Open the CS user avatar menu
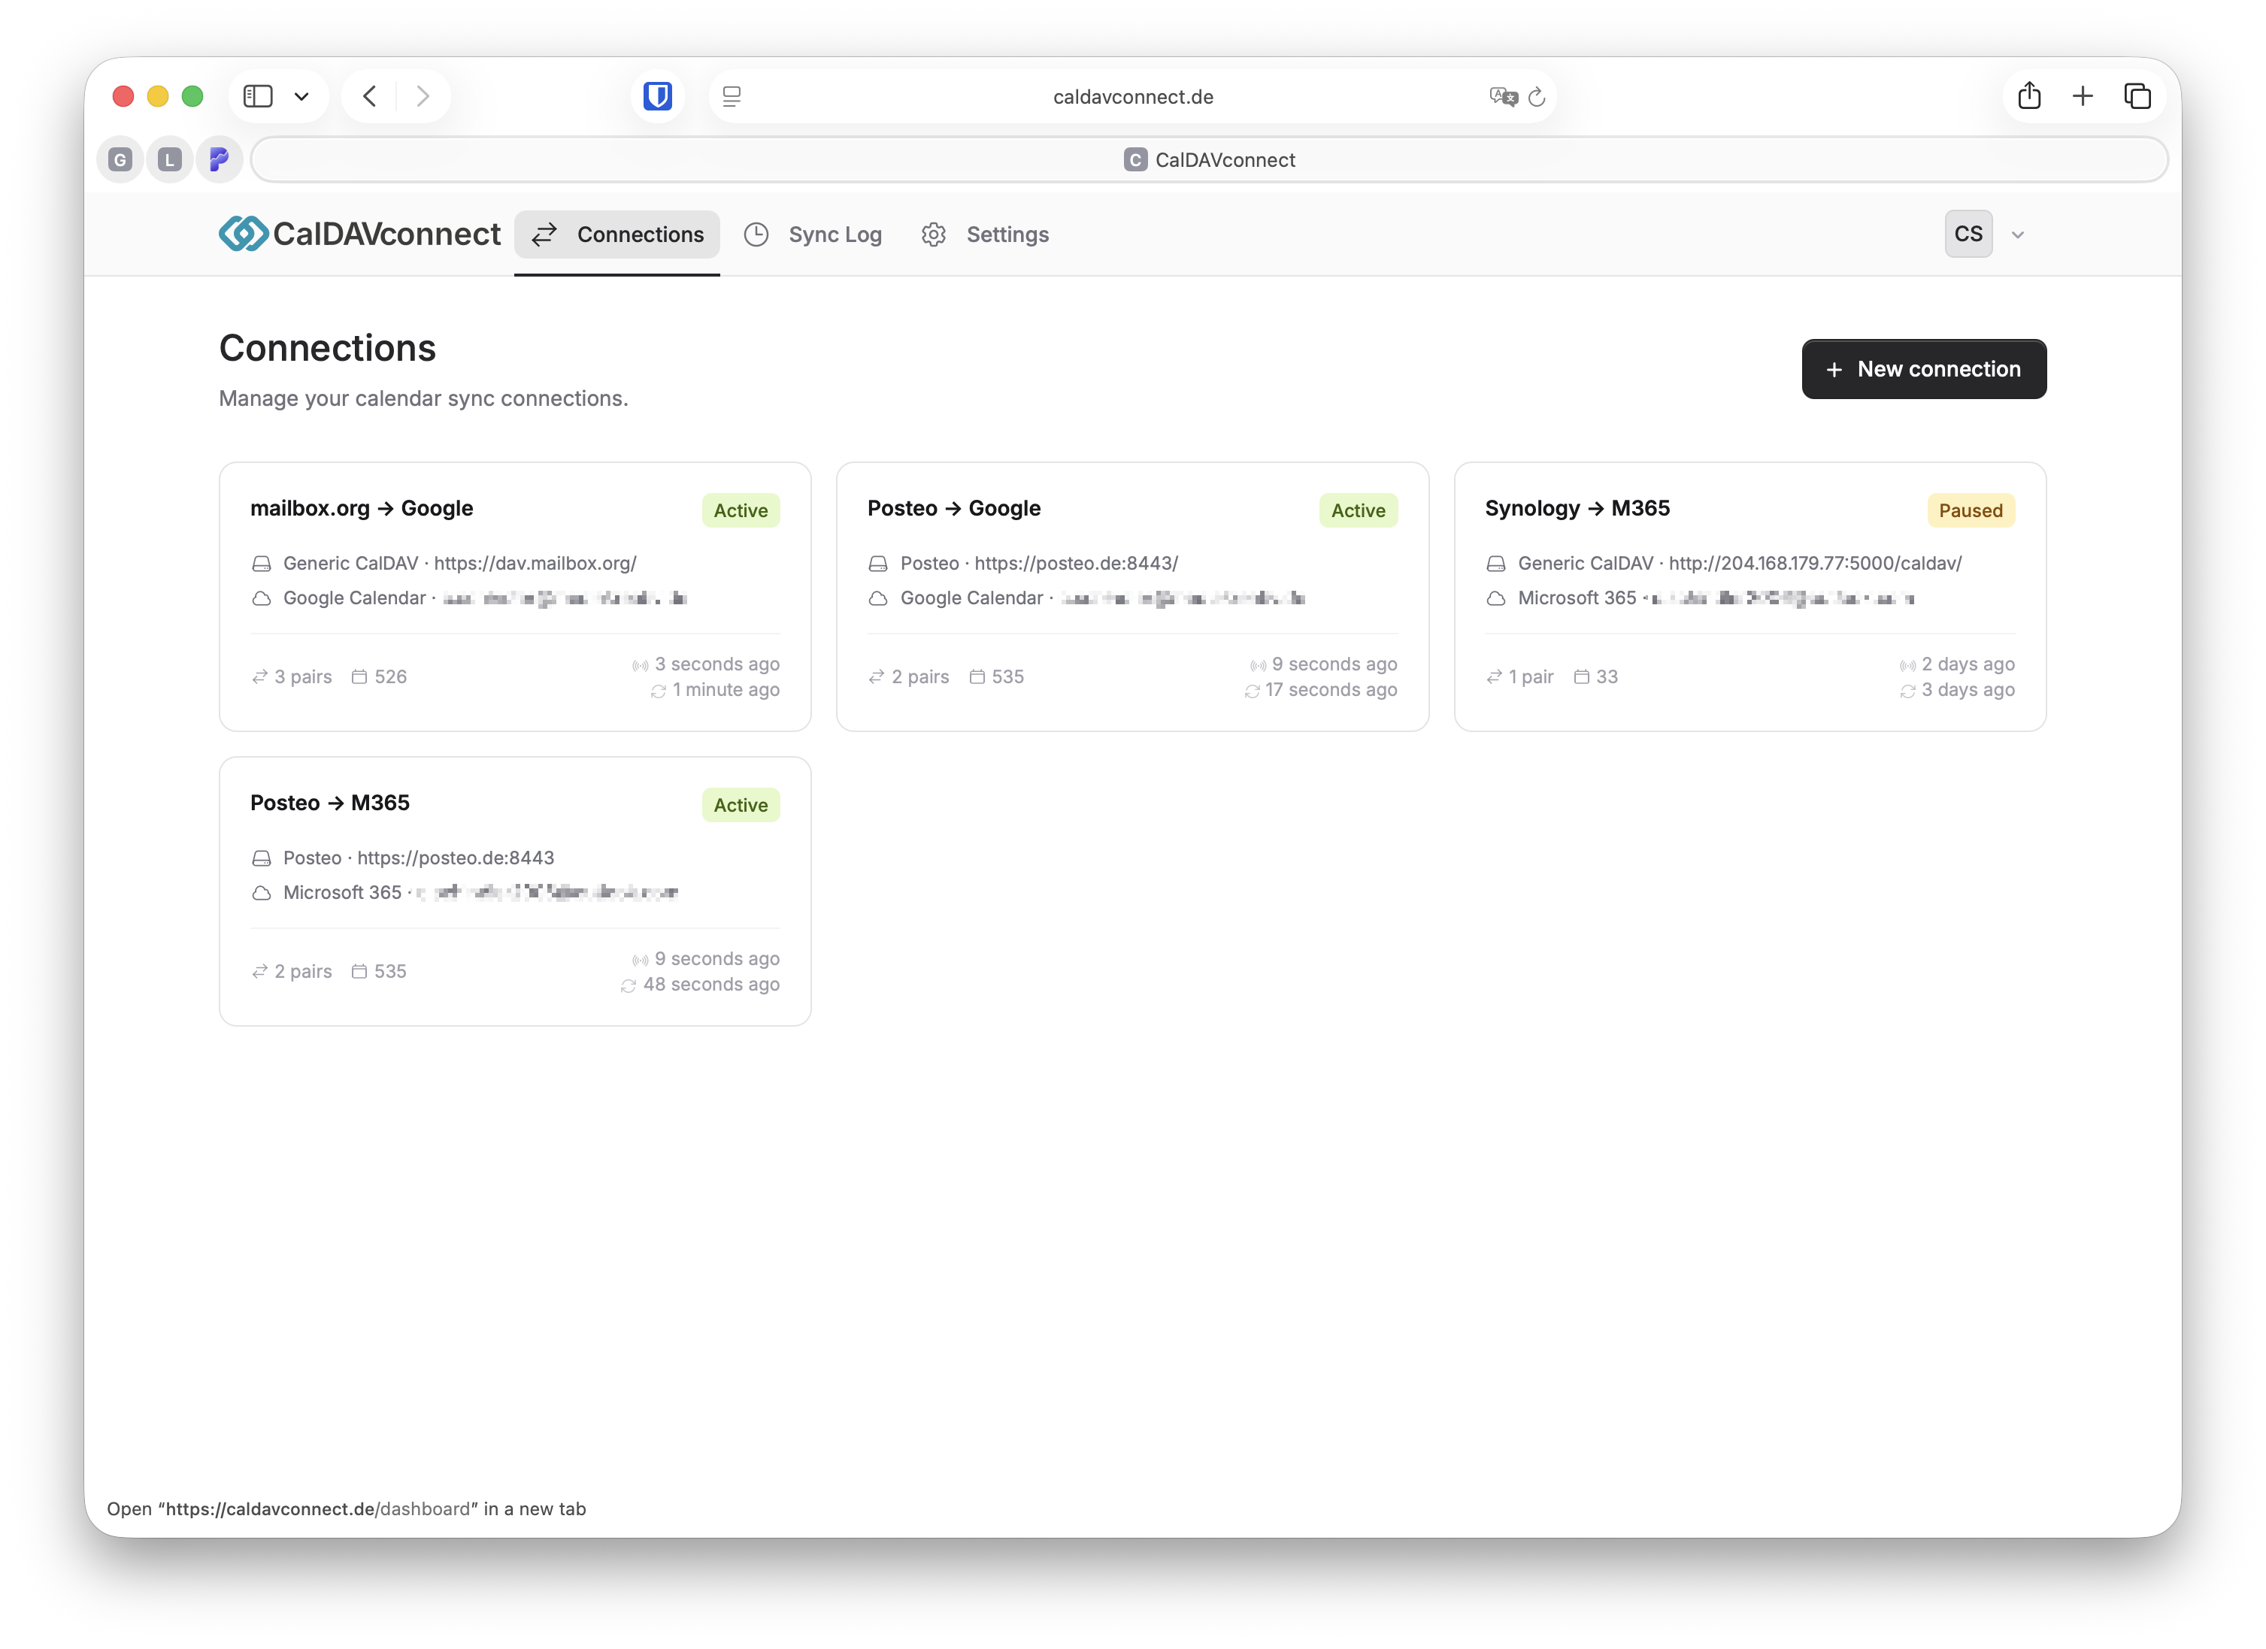This screenshot has width=2266, height=1649. click(1968, 234)
